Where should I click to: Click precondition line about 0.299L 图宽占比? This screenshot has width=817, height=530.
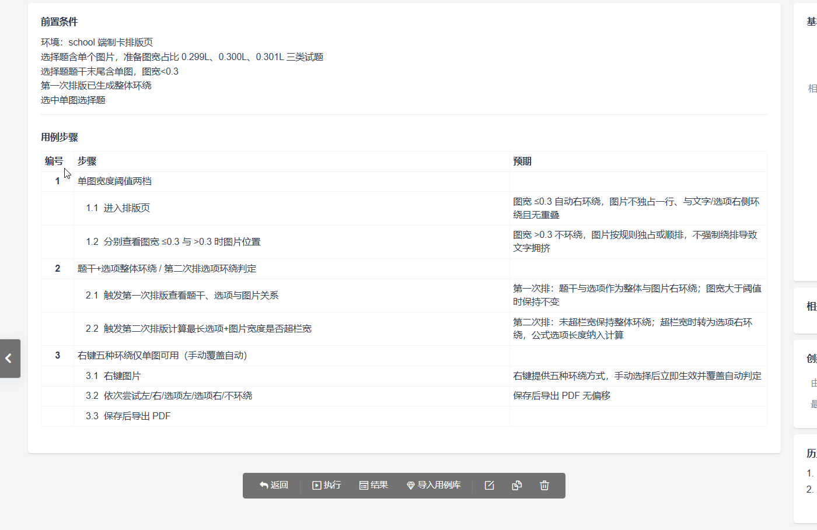(x=182, y=57)
